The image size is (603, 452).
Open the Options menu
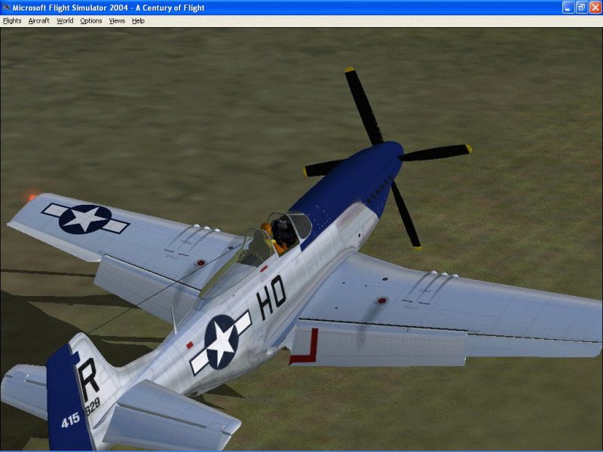(91, 21)
